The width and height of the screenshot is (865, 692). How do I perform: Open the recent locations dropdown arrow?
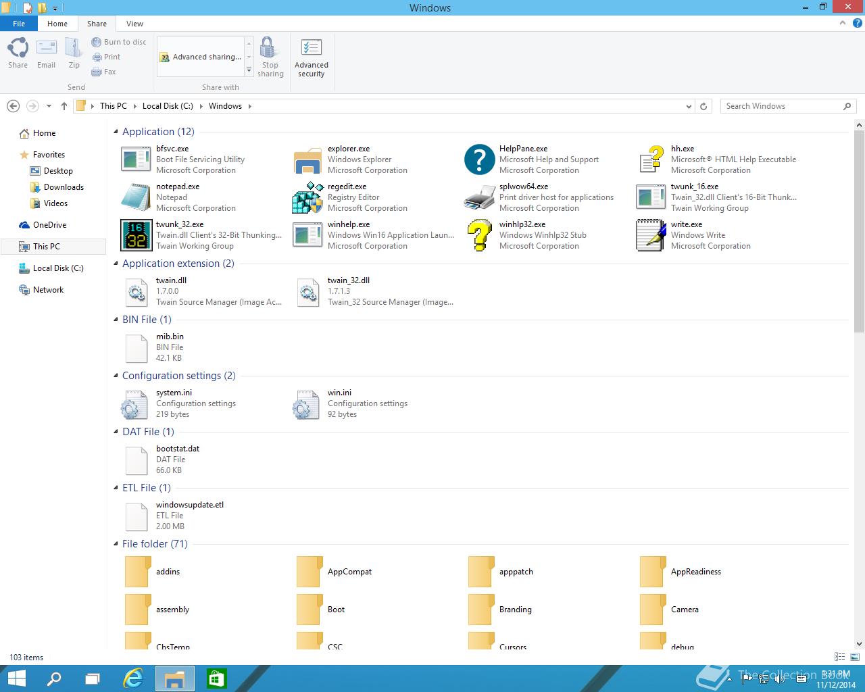[x=49, y=106]
